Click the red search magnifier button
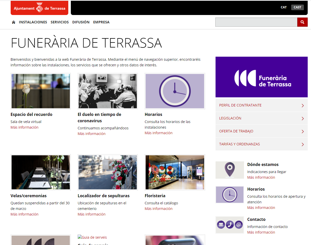 pos(302,22)
